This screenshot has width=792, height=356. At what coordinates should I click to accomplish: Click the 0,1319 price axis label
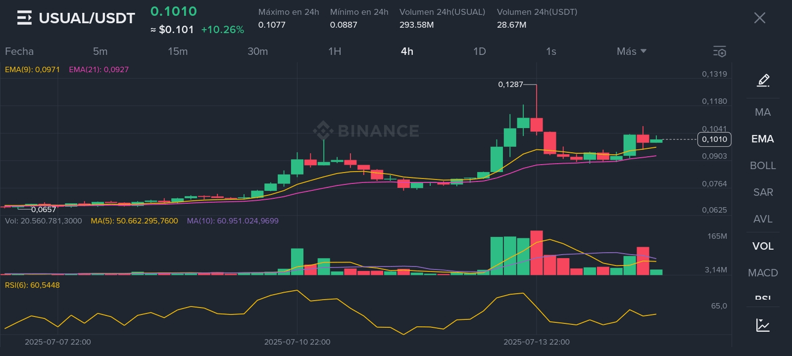[714, 74]
